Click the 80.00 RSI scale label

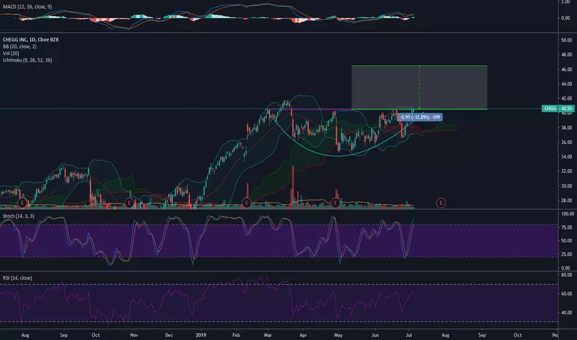coord(566,274)
